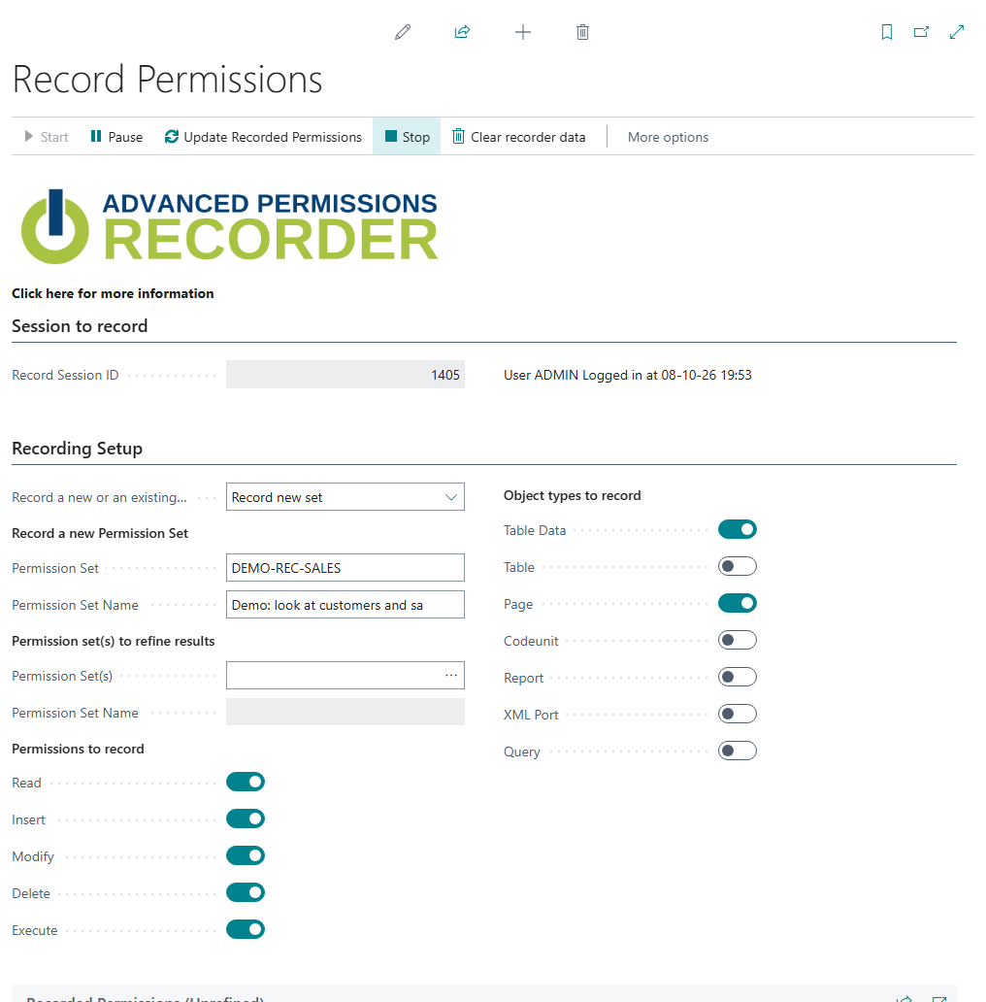Click the Start recording action

[x=47, y=137]
